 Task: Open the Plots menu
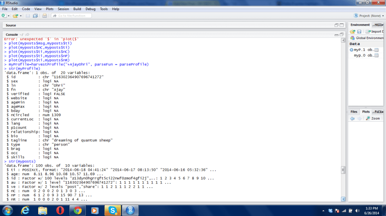coord(50,9)
